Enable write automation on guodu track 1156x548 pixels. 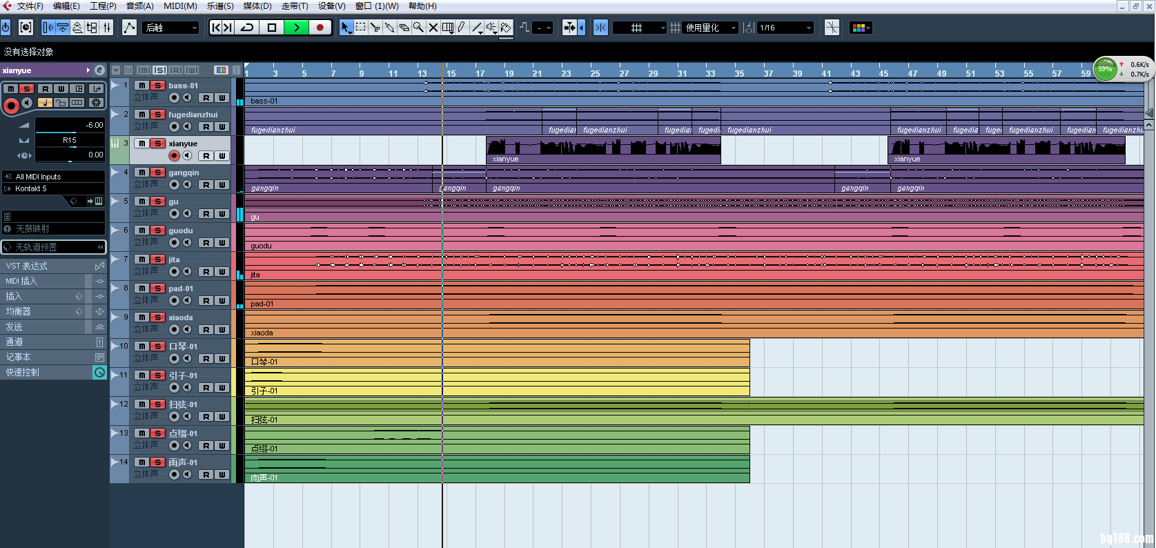coord(222,243)
